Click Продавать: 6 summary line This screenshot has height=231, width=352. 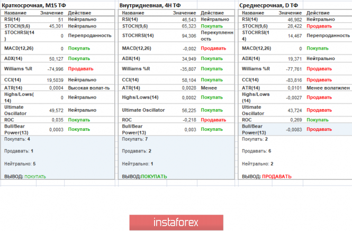[x=256, y=151]
